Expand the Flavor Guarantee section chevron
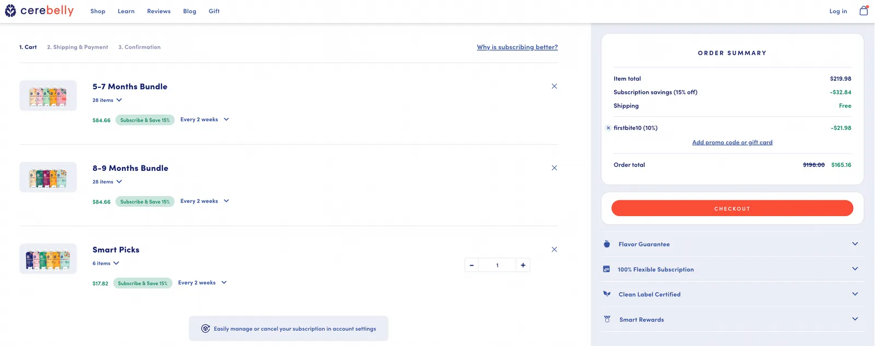Viewport: 875px width, 346px height. tap(855, 244)
